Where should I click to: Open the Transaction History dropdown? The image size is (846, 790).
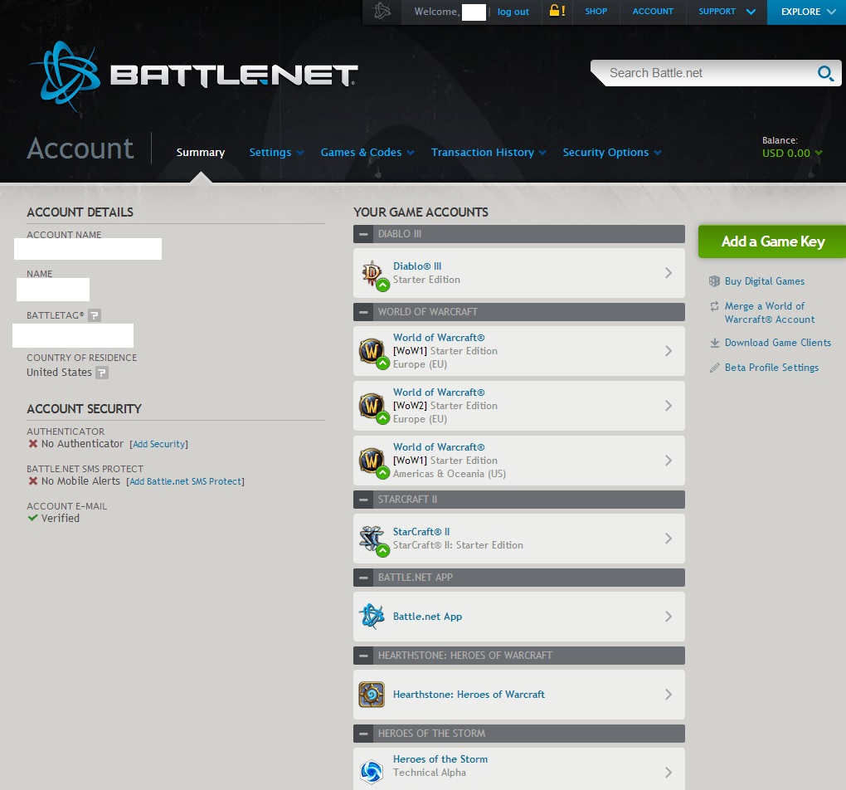489,153
